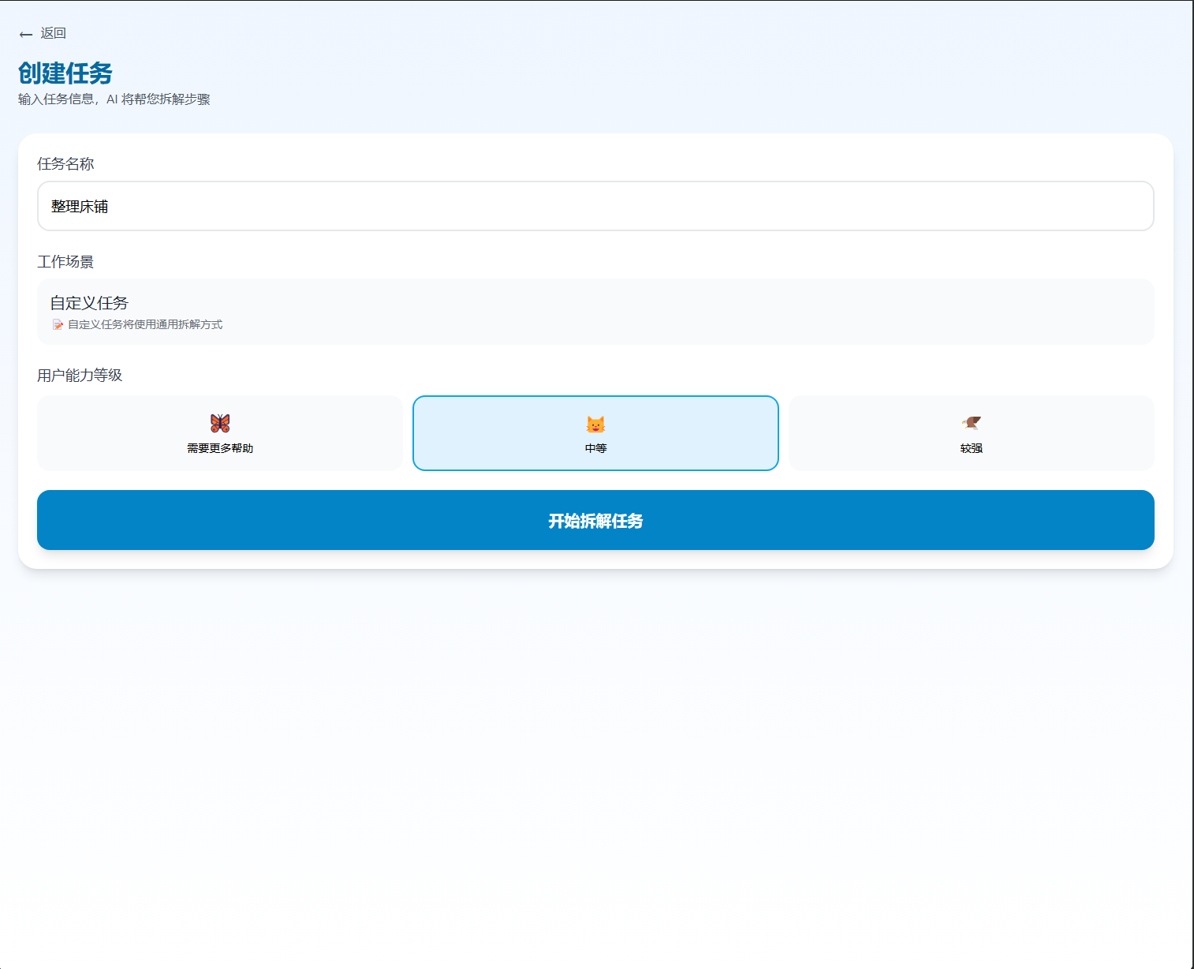Click the back arrow icon
1194x969 pixels.
point(26,34)
